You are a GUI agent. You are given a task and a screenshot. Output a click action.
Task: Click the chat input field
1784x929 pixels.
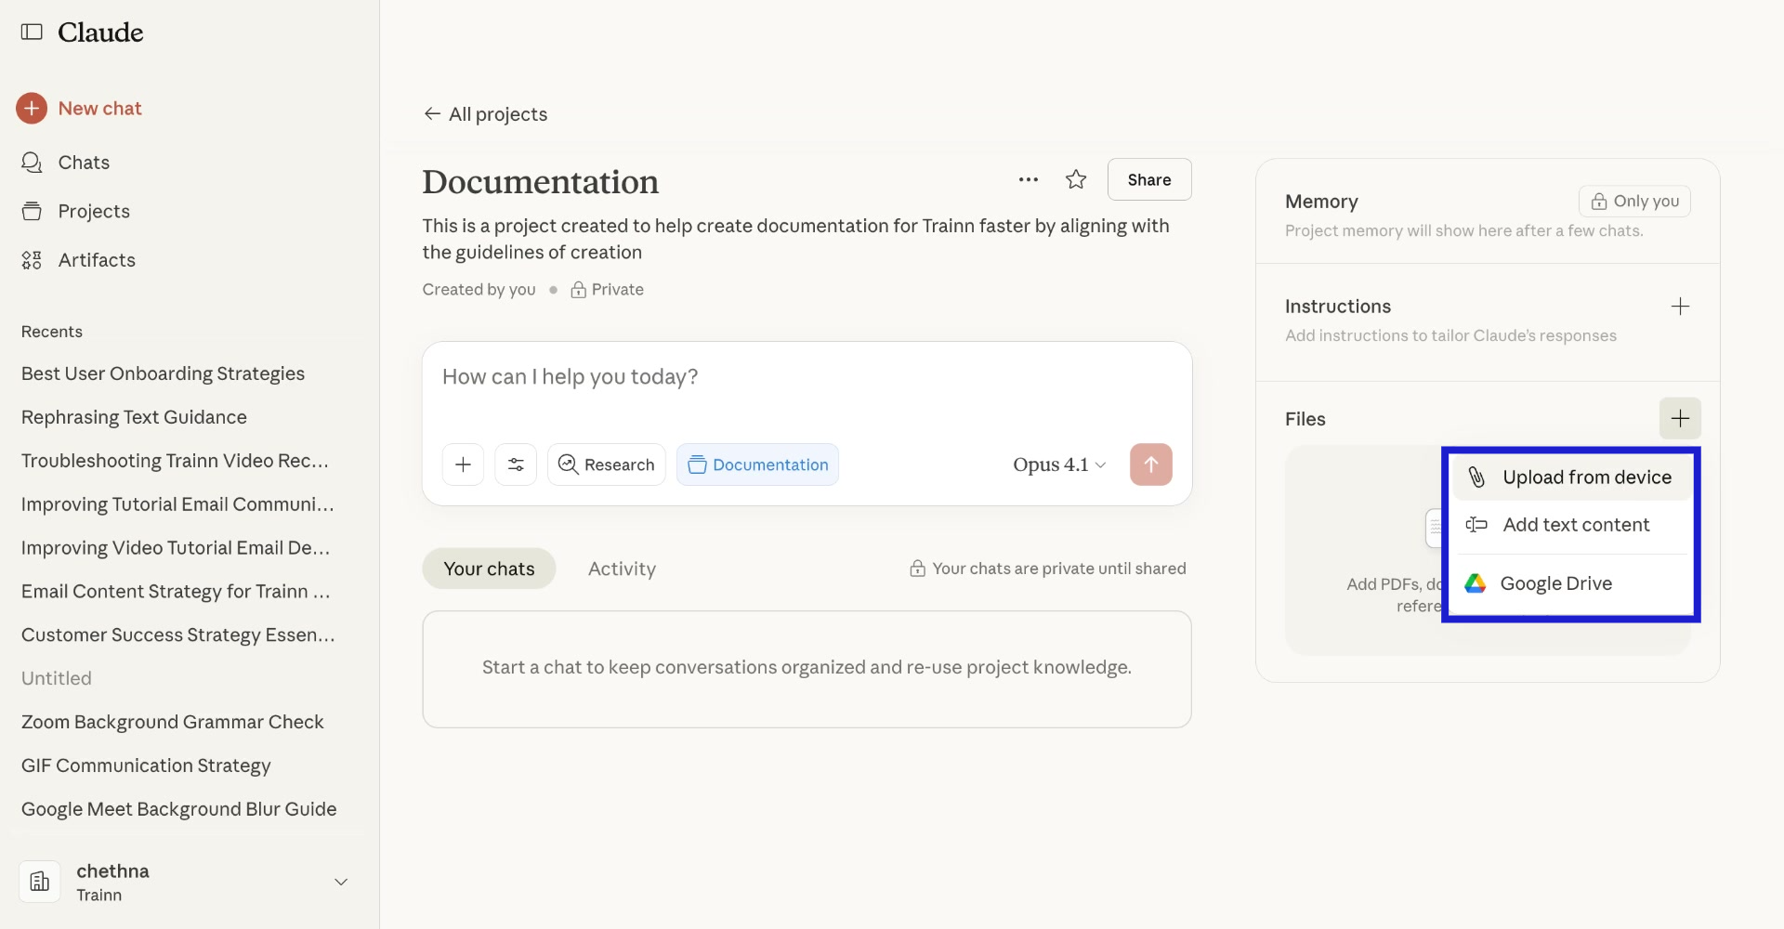(806, 376)
